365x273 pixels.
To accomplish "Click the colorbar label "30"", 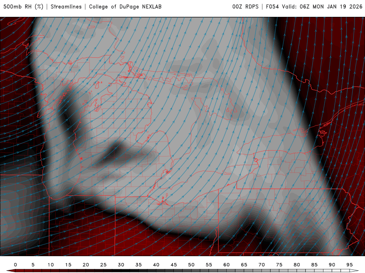I will [x=121, y=265].
